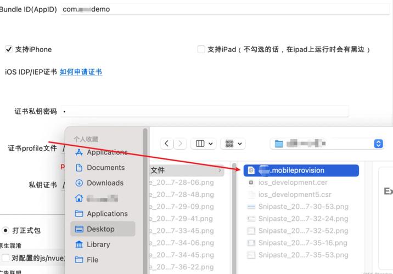Click the sidebar vertical scrollbar
Image resolution: width=393 pixels, height=274 pixels.
[x=145, y=201]
